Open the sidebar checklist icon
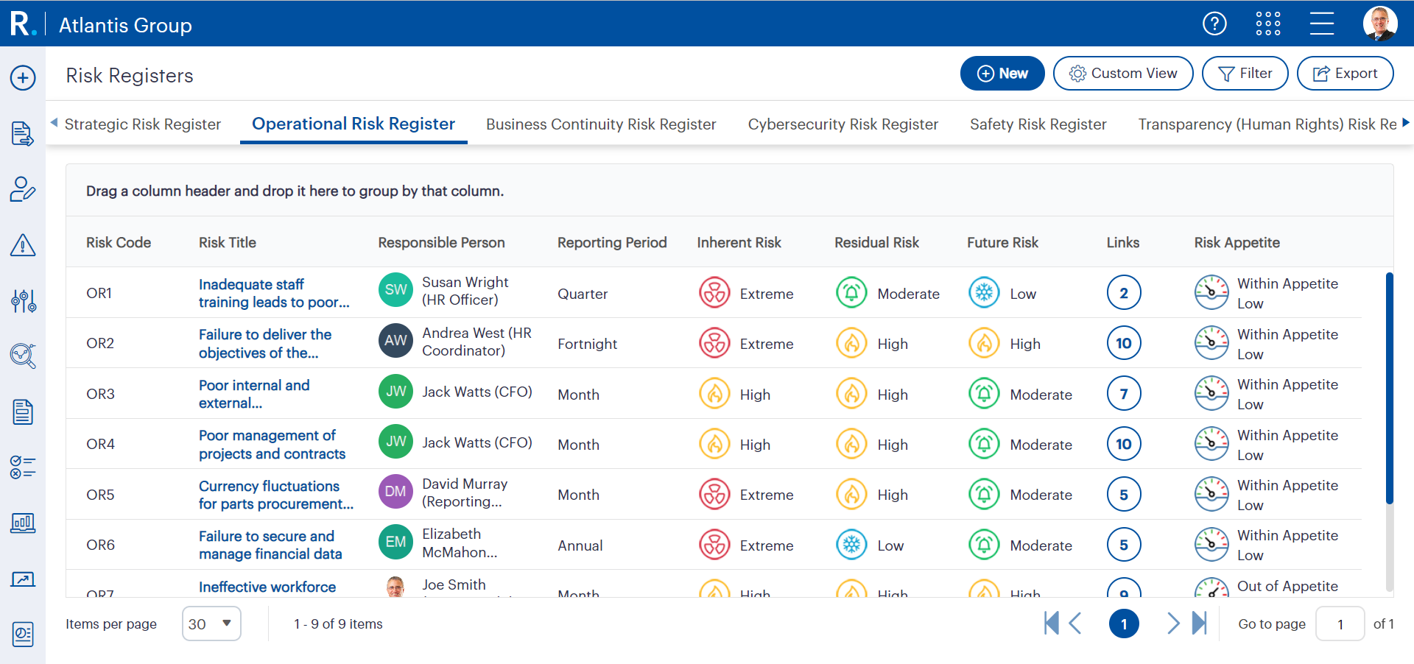The height and width of the screenshot is (664, 1414). click(x=23, y=467)
